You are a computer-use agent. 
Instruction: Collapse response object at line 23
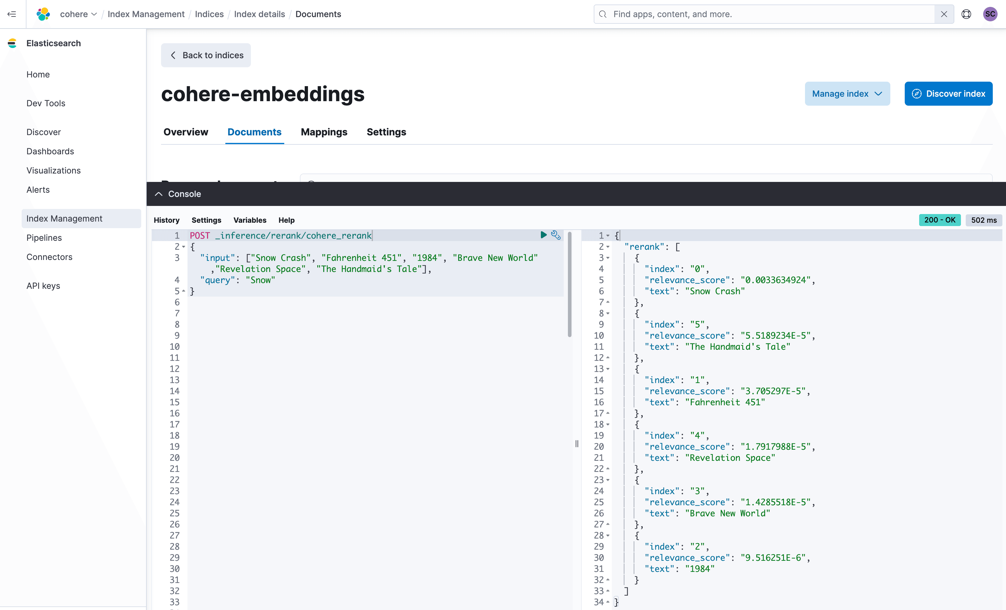click(x=608, y=480)
